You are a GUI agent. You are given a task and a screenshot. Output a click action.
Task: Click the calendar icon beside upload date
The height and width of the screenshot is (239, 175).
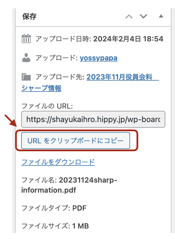click(26, 39)
